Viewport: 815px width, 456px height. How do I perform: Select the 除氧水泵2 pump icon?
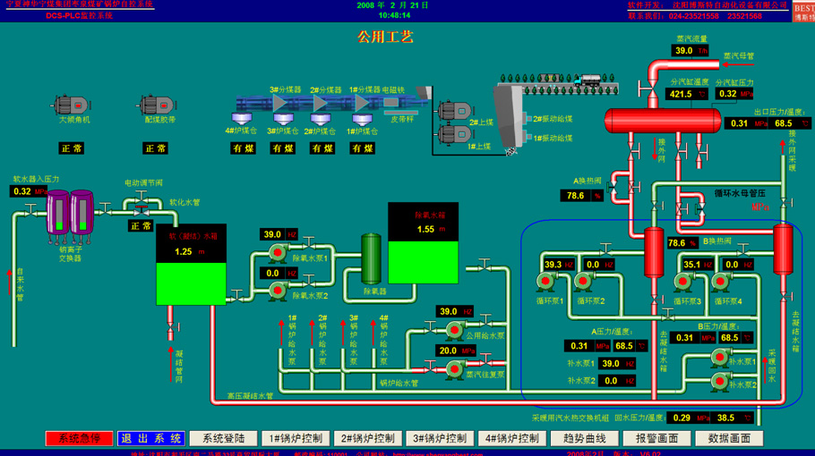(278, 290)
